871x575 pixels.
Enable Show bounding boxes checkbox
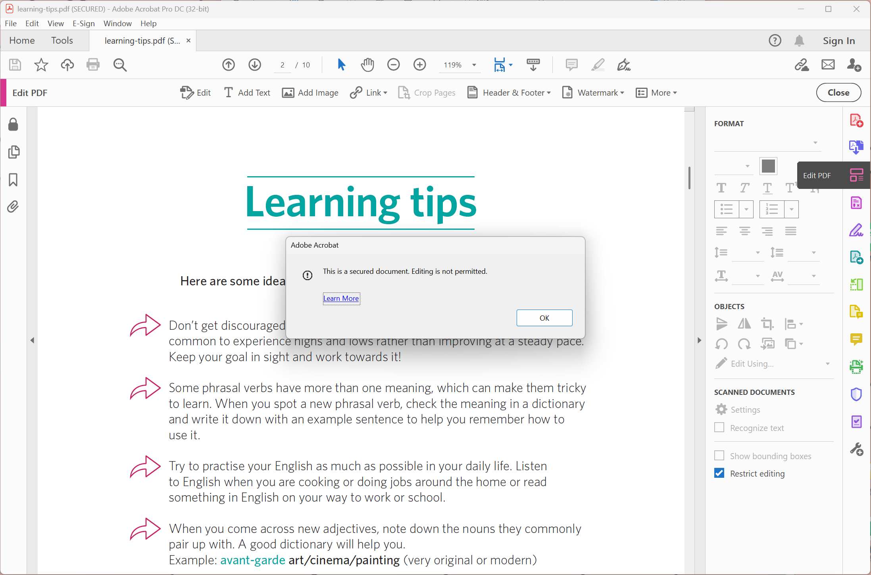coord(719,456)
